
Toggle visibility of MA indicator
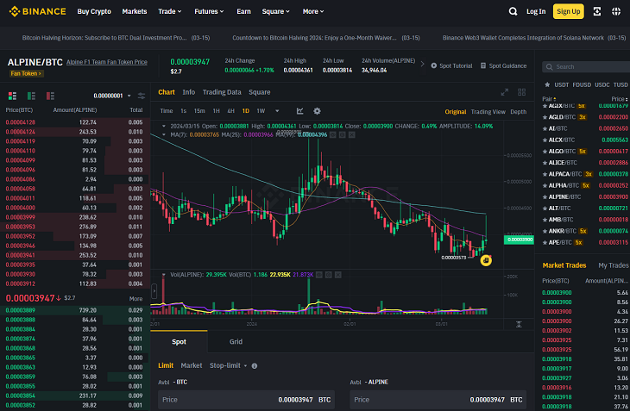(x=332, y=134)
